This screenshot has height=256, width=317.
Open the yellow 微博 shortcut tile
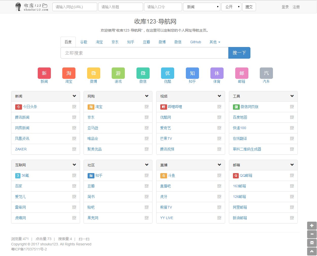pos(94,73)
